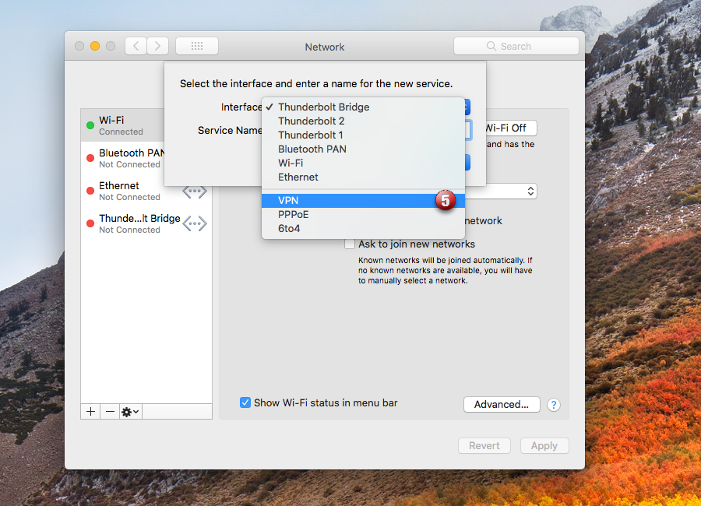The image size is (701, 506).
Task: Click the Thunderbolt Bridge arrows icon
Action: point(195,223)
